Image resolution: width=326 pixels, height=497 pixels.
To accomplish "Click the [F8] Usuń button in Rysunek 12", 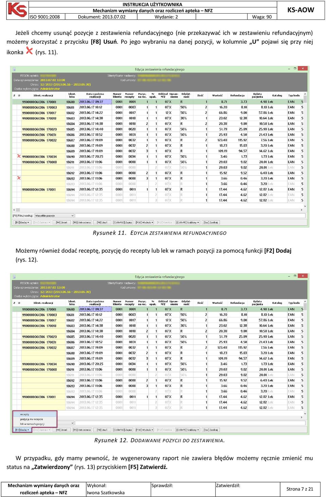I will point(102,430).
